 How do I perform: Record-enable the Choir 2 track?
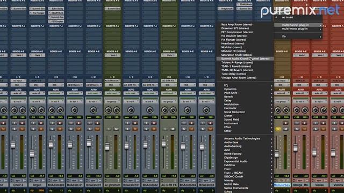point(22,123)
